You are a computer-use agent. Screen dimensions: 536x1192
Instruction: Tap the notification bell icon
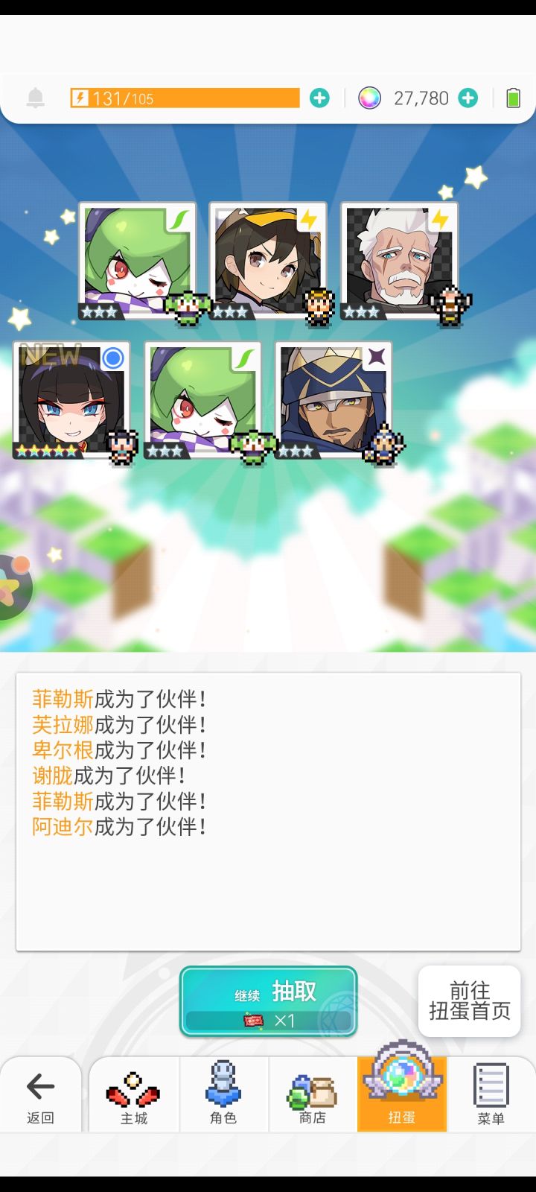tap(35, 98)
